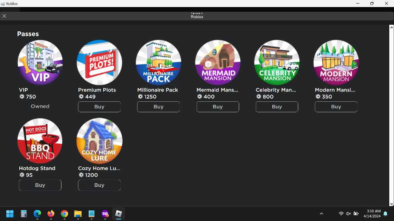Click the 449 Robux price
Viewport: 394px width, 221px height.
[87, 97]
